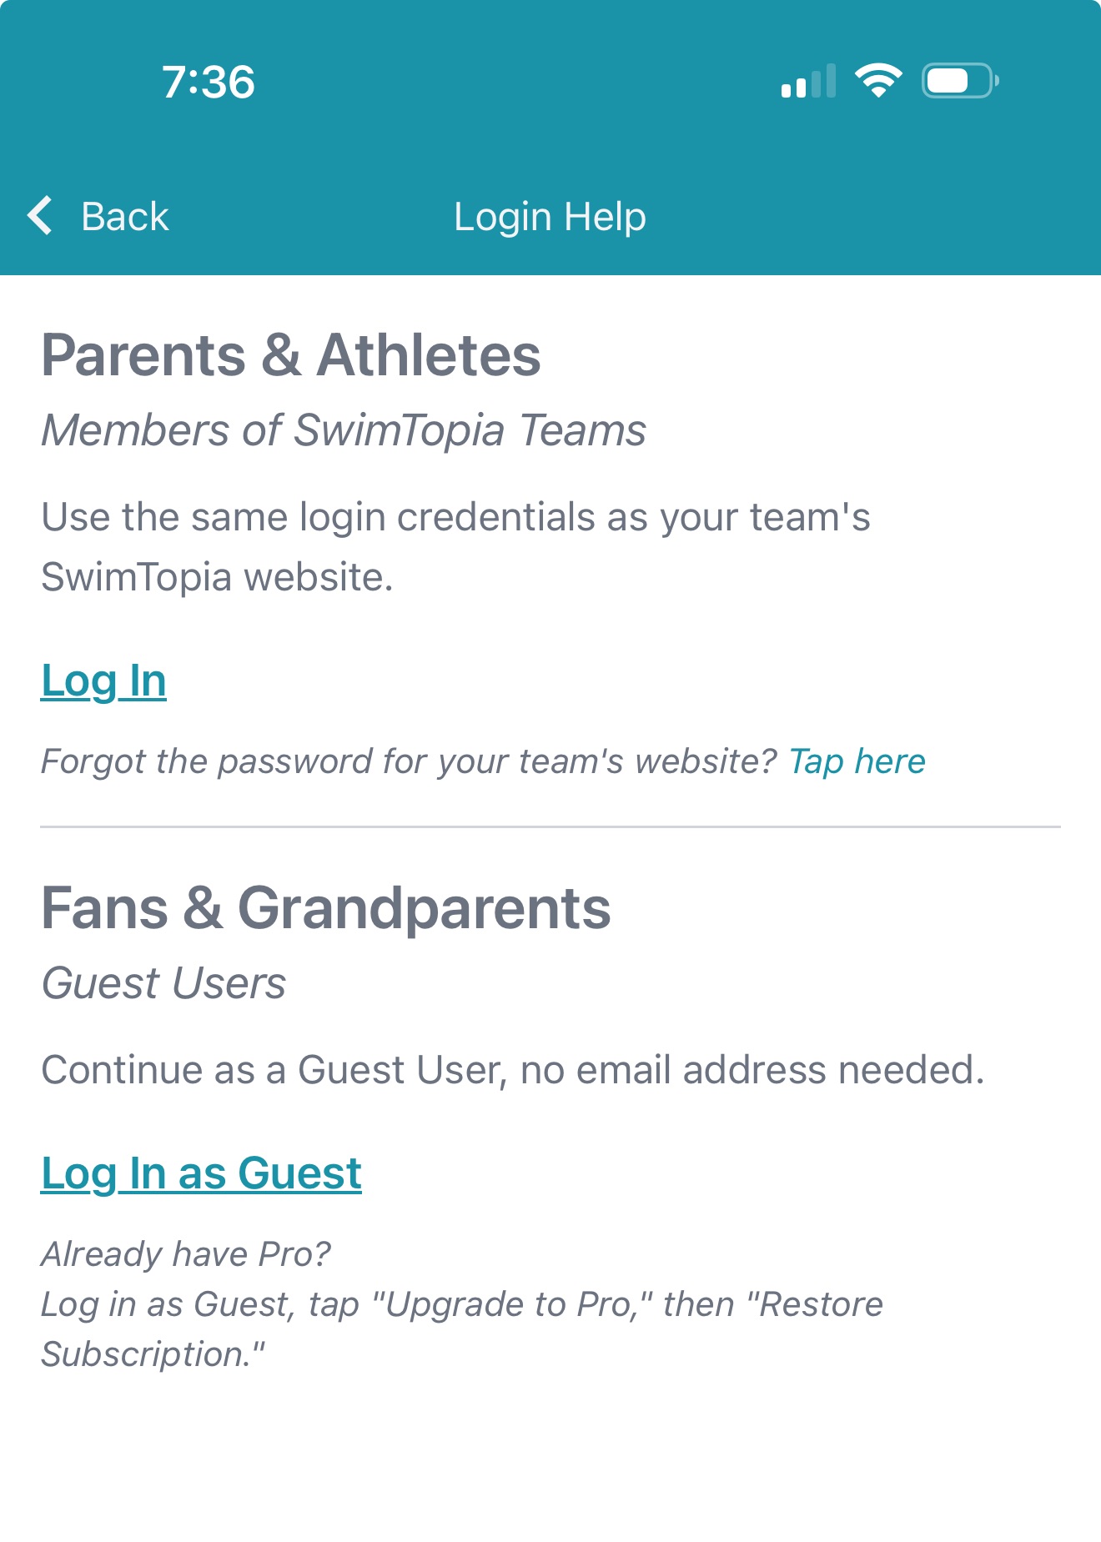Tap the Parents & Athletes heading
Screen dimensions: 1101x1542
tap(291, 355)
